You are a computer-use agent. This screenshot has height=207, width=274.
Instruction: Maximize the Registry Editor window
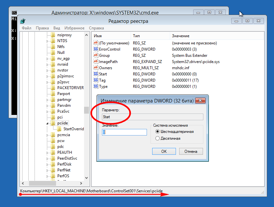[247, 21]
